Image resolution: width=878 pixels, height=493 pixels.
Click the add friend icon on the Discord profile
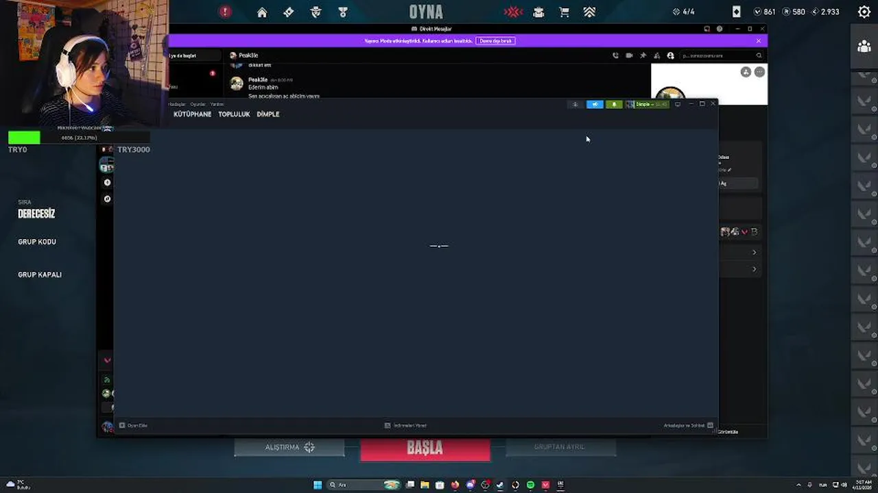point(746,72)
